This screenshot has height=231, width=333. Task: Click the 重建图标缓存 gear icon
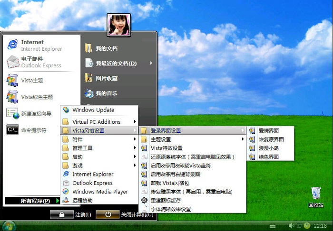click(144, 200)
